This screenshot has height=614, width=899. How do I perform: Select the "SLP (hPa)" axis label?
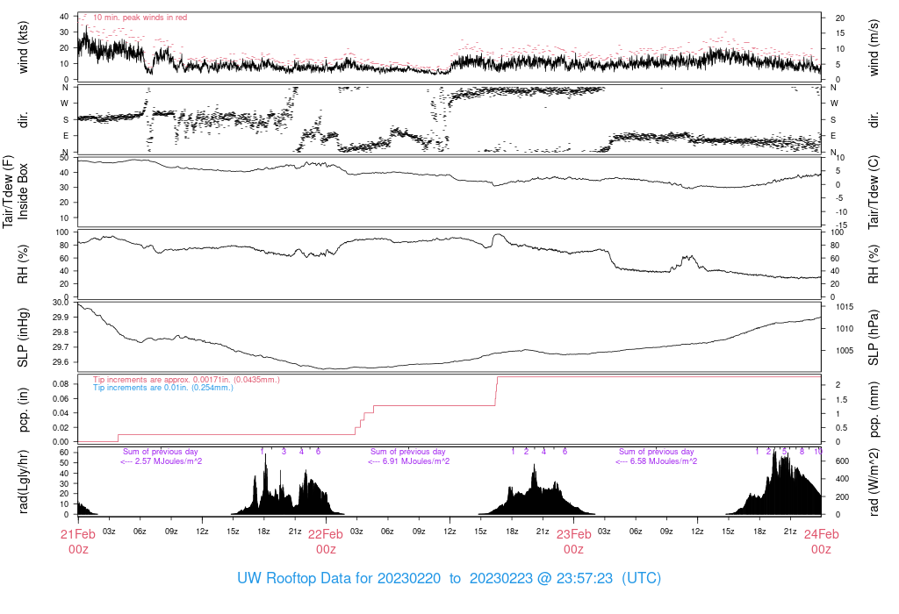(874, 338)
